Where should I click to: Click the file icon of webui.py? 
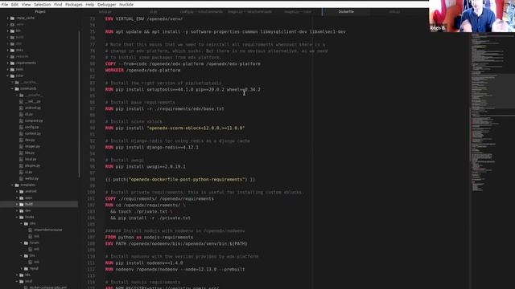coord(22,178)
